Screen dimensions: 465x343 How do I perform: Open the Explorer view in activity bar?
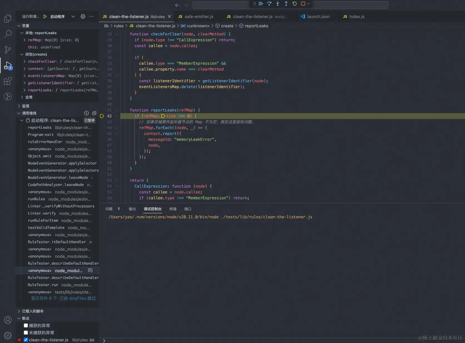tap(8, 18)
